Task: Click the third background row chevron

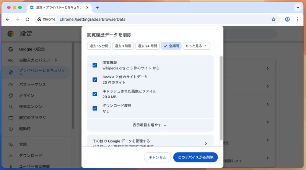Action: [x=268, y=104]
